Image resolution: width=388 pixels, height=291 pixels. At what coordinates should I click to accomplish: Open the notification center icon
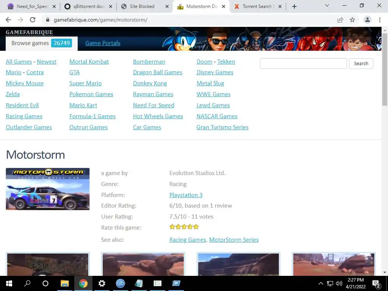pyautogui.click(x=376, y=283)
